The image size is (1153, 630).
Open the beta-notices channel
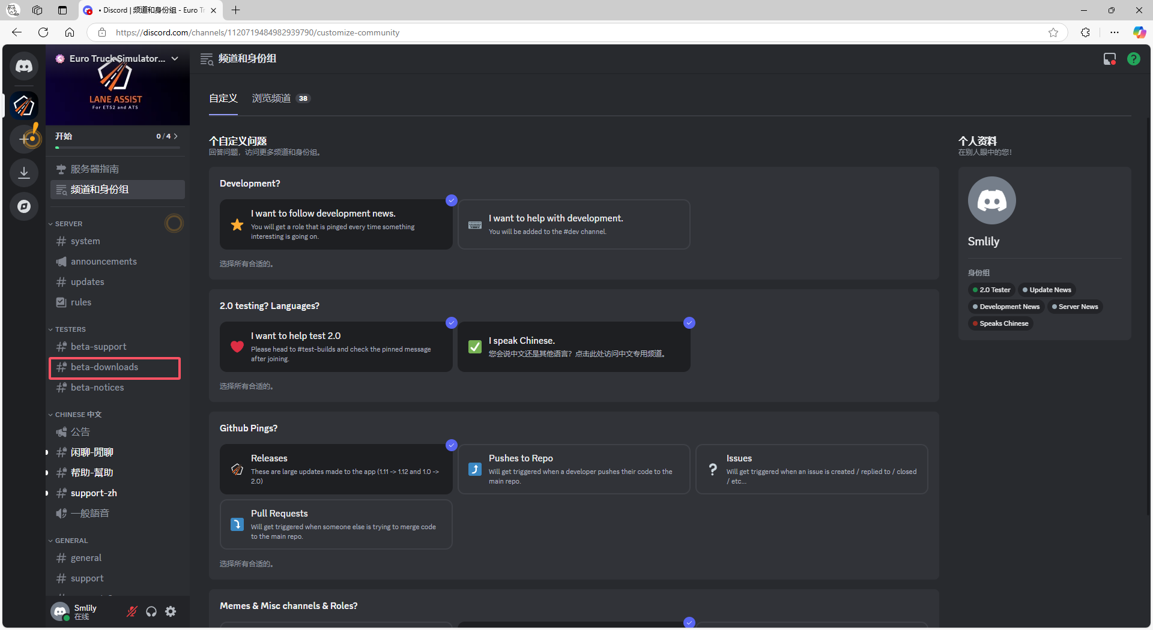point(118,388)
